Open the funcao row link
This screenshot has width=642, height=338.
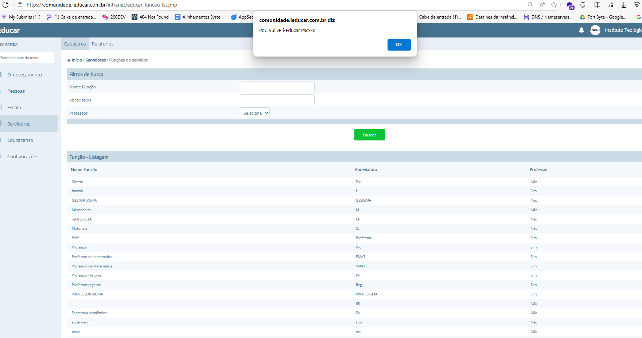tap(77, 191)
